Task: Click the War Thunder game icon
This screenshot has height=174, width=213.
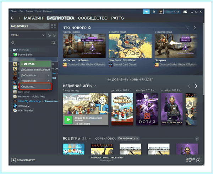Action: click(x=15, y=111)
